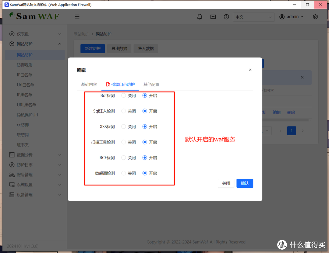The image size is (329, 253).
Task: Collapse sidebar via hamburger menu icon
Action: pyautogui.click(x=77, y=16)
